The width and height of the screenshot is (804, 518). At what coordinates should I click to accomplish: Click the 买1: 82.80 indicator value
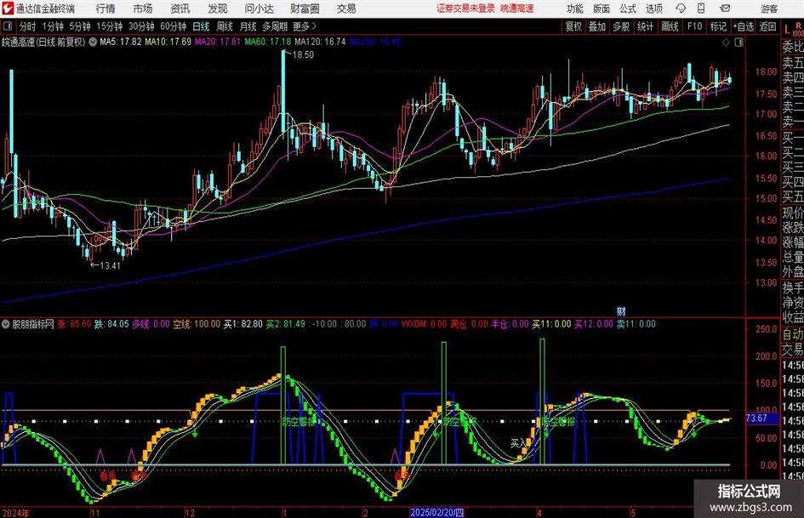coord(243,324)
